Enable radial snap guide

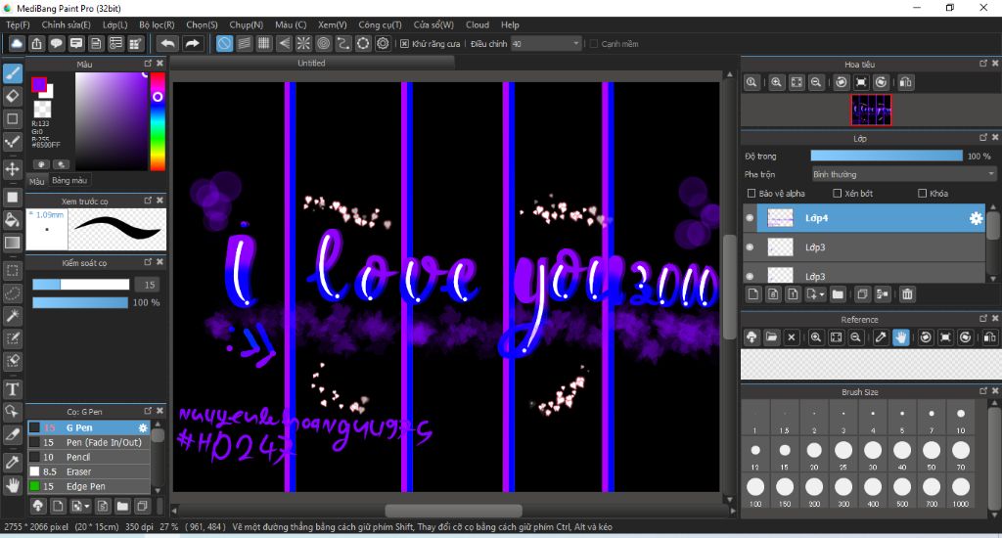[x=303, y=43]
